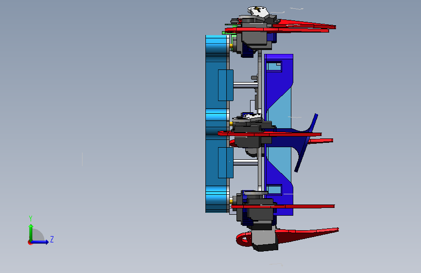Click the "Y" axis label
This screenshot has height=273, width=421.
click(31, 219)
